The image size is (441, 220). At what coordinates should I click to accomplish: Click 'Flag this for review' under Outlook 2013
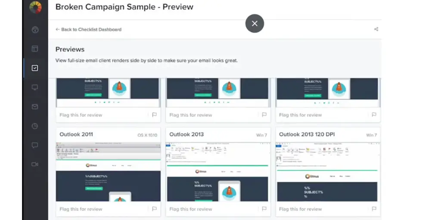(191, 209)
